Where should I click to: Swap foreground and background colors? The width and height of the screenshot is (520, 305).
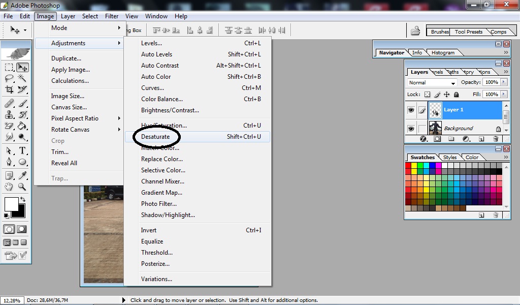(22, 199)
